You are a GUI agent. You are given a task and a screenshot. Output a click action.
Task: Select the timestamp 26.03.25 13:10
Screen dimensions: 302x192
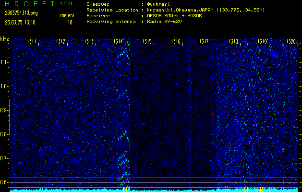pos(20,23)
